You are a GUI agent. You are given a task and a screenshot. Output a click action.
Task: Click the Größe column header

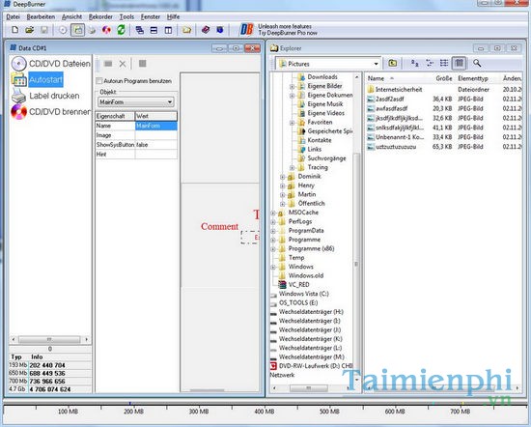(444, 78)
